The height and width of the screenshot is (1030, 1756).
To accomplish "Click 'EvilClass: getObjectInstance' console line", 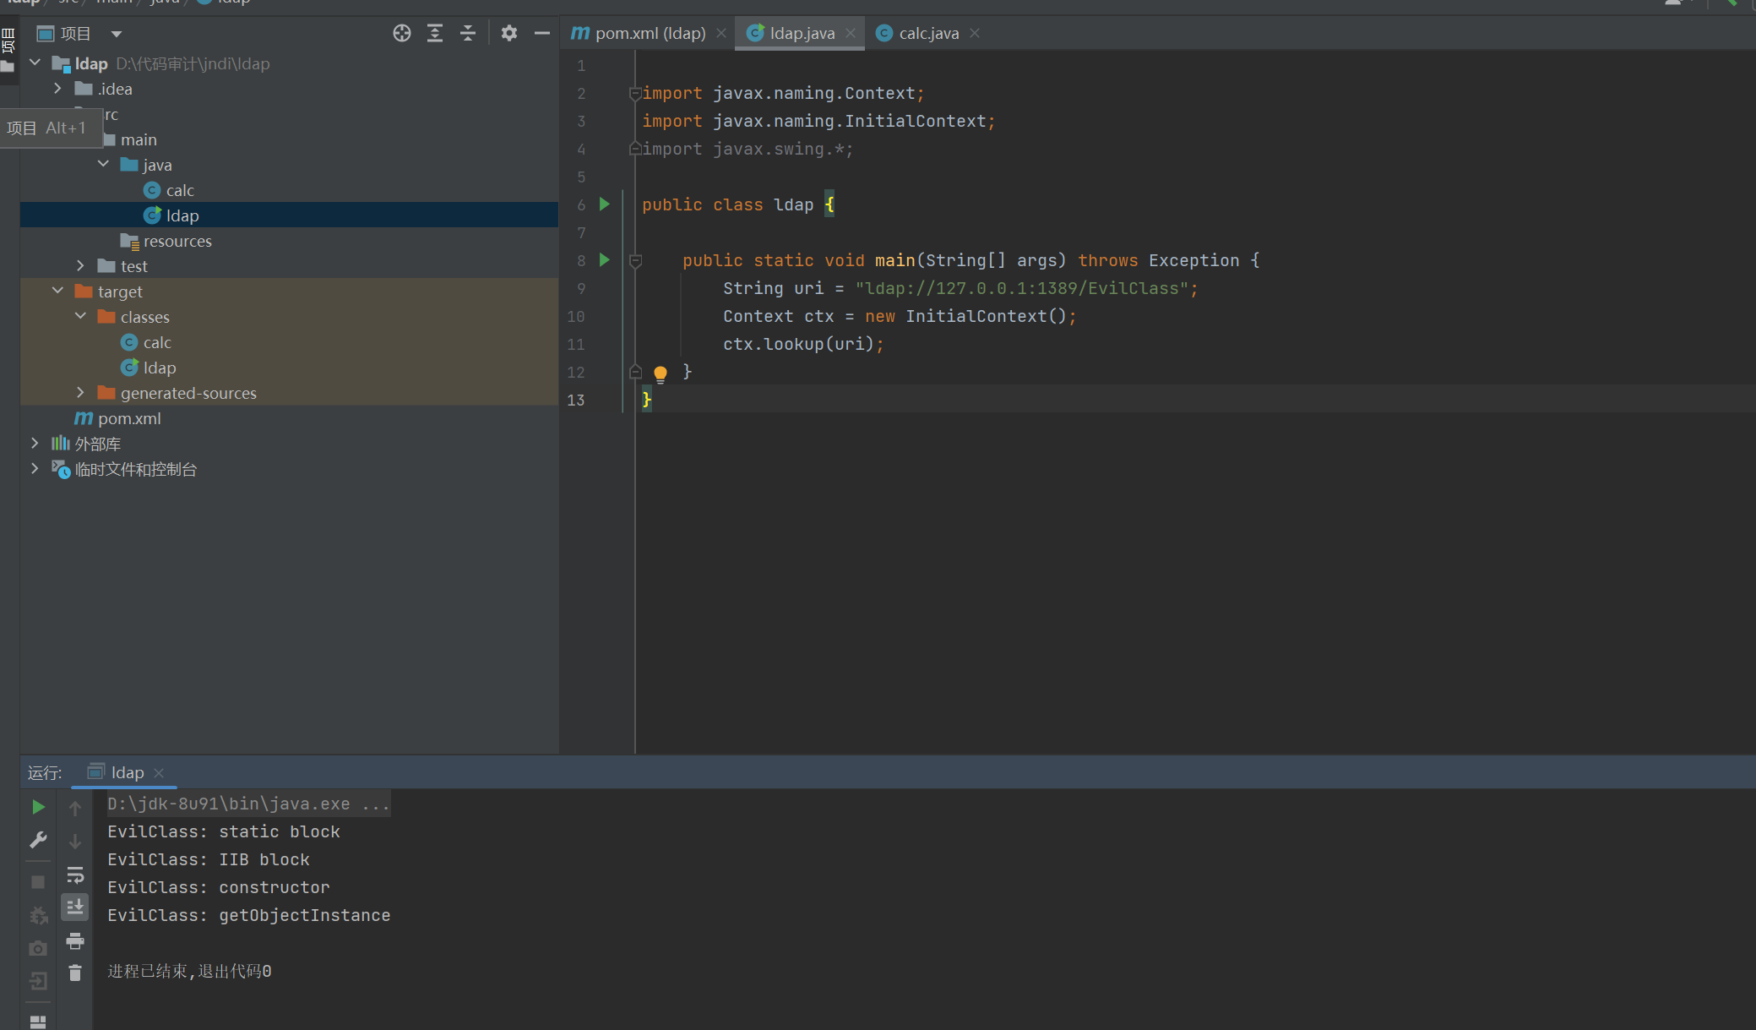I will (248, 915).
